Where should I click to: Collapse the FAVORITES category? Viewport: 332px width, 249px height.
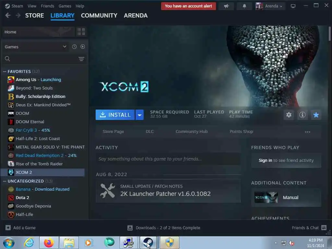click(5, 72)
